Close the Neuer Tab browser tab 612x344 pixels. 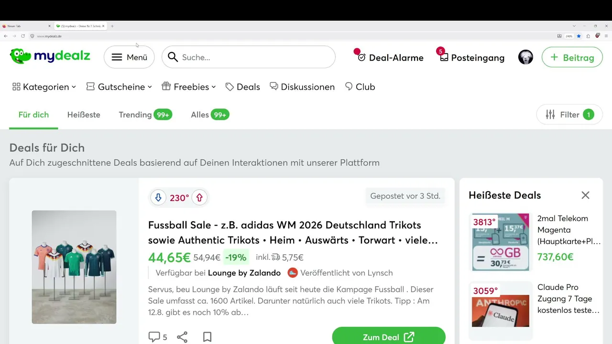click(x=49, y=26)
